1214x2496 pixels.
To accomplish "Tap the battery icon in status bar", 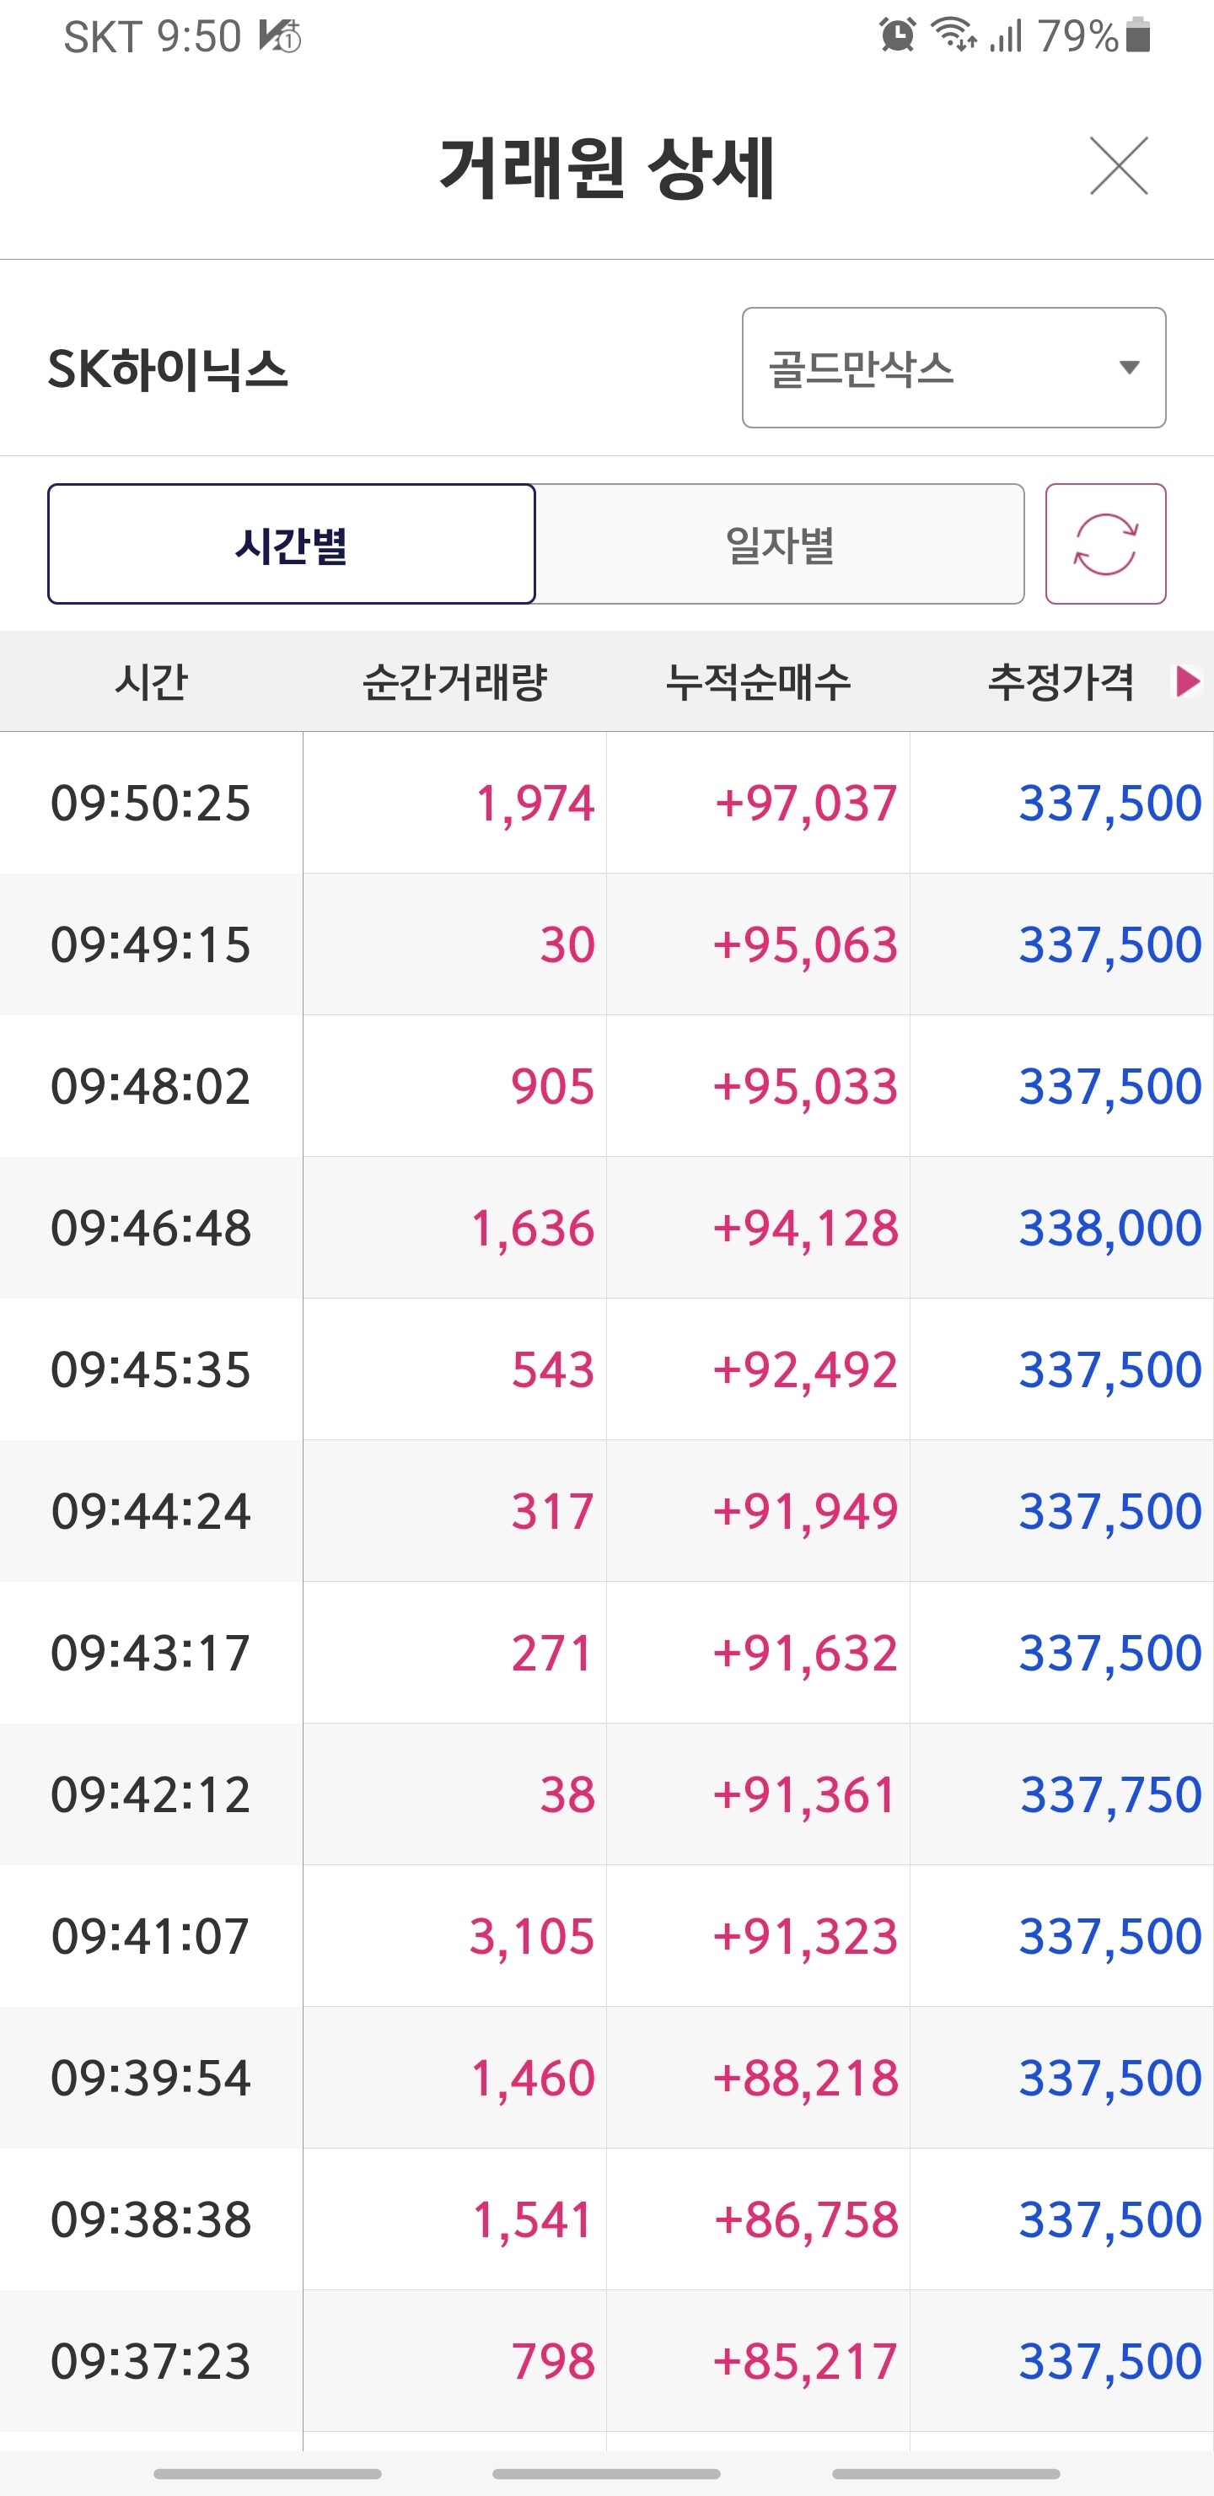I will [1140, 36].
